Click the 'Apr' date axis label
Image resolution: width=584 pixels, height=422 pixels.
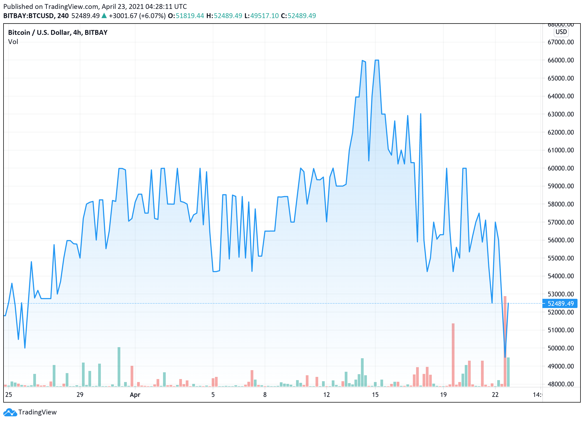[x=135, y=395]
